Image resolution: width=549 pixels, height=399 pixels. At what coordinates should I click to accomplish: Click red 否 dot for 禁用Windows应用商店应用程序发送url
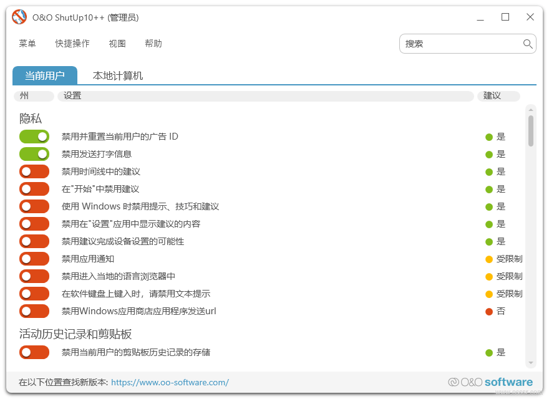(x=489, y=312)
